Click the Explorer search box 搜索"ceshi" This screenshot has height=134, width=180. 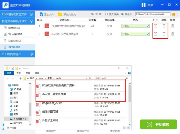coord(111,78)
